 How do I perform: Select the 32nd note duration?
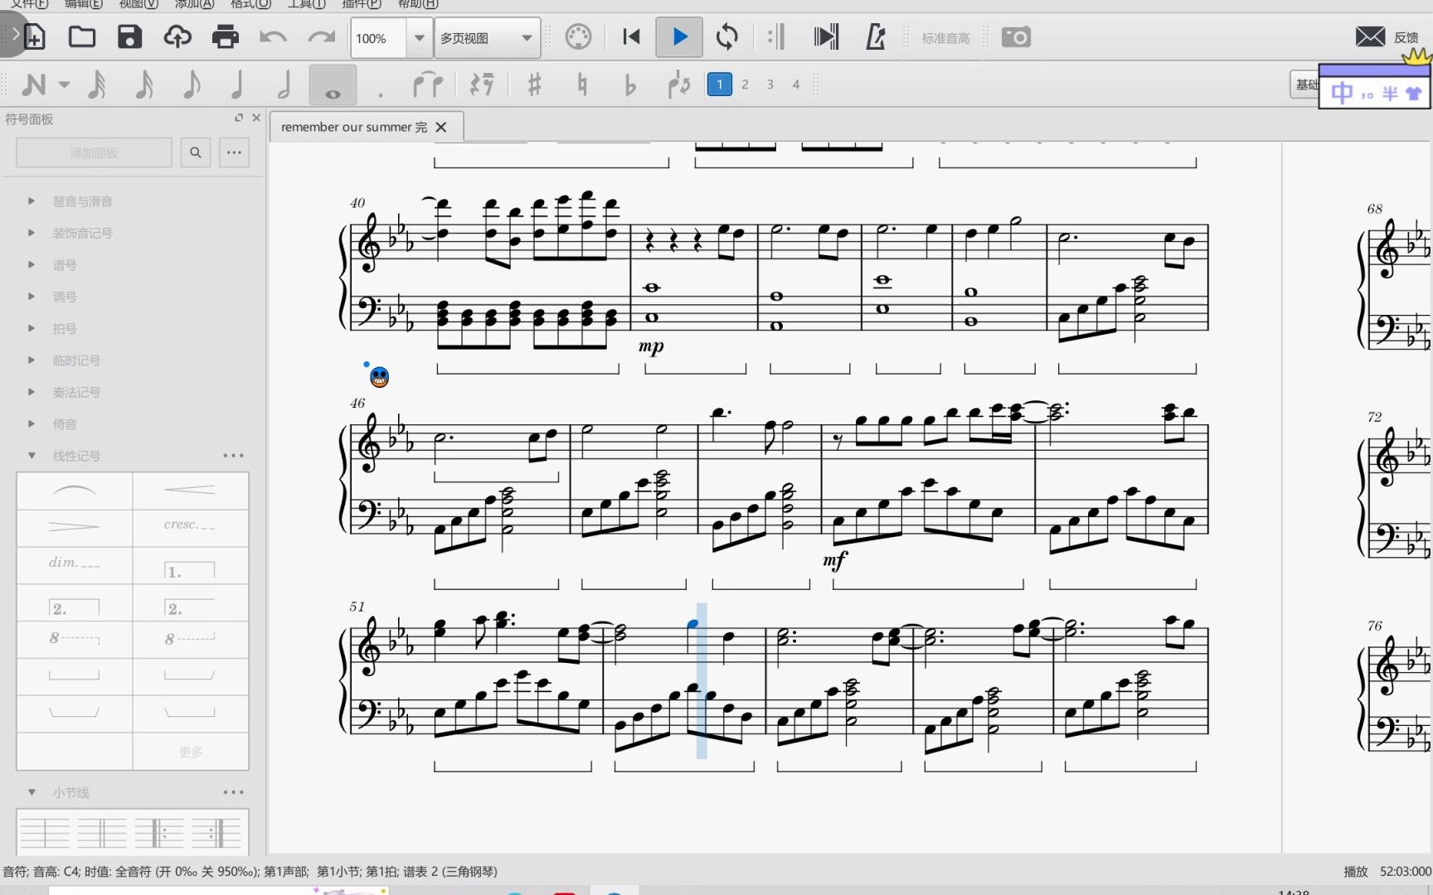click(x=96, y=85)
